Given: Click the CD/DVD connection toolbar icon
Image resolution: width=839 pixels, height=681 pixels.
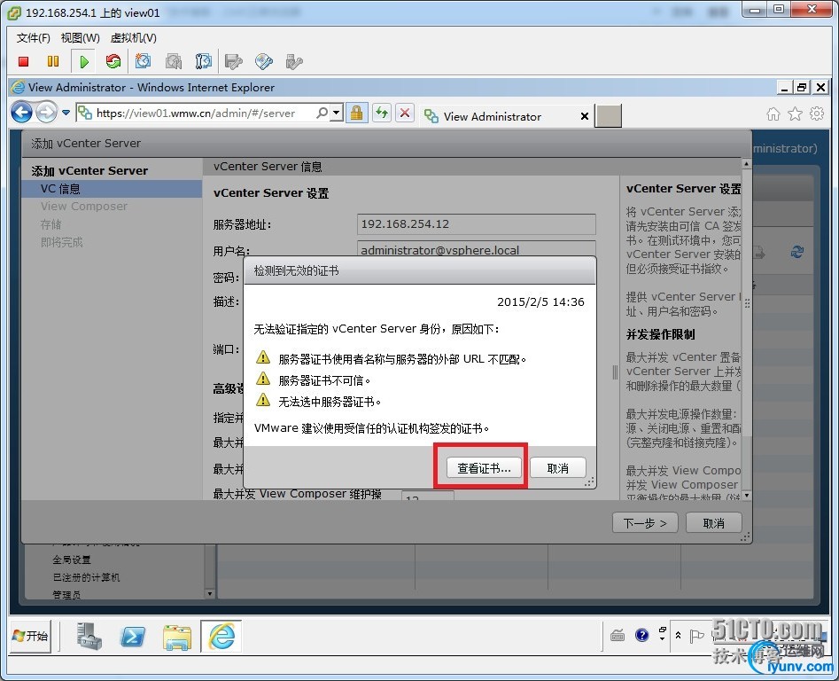Looking at the screenshot, I should [264, 61].
